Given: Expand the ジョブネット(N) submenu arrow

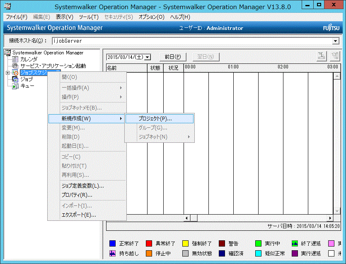Looking at the screenshot, I should (189, 137).
